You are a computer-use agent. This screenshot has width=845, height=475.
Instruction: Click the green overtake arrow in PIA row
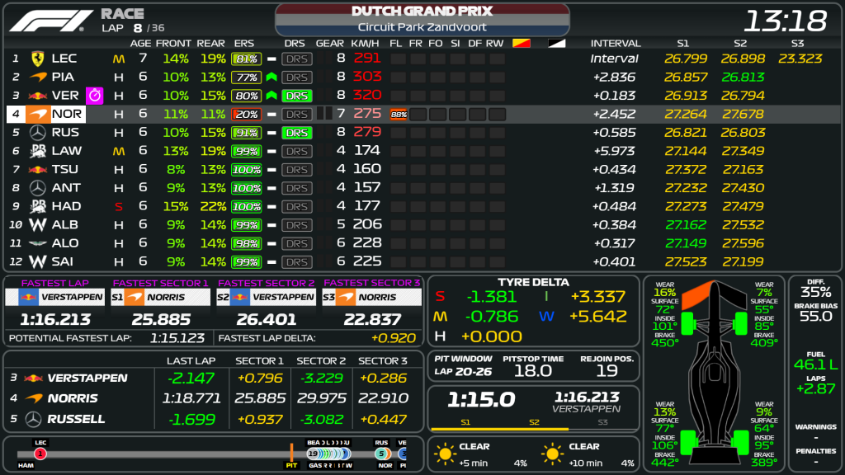coord(271,77)
